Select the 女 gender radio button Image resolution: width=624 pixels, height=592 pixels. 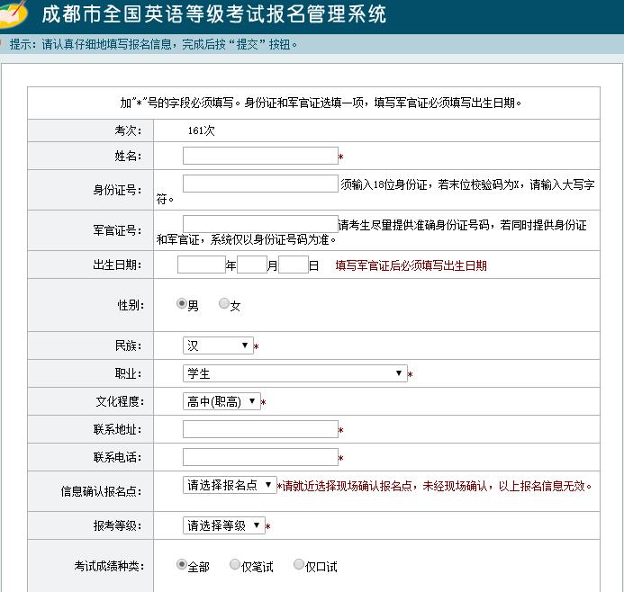224,304
